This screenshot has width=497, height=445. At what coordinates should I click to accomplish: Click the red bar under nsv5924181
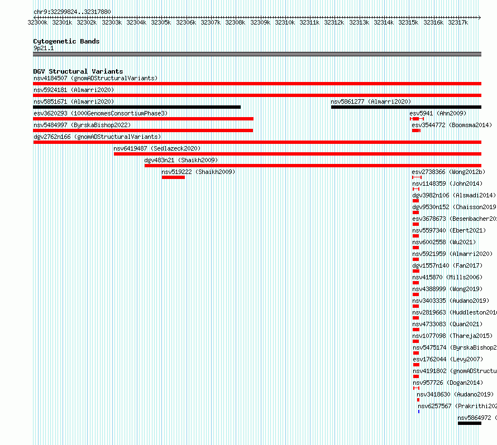click(x=257, y=95)
